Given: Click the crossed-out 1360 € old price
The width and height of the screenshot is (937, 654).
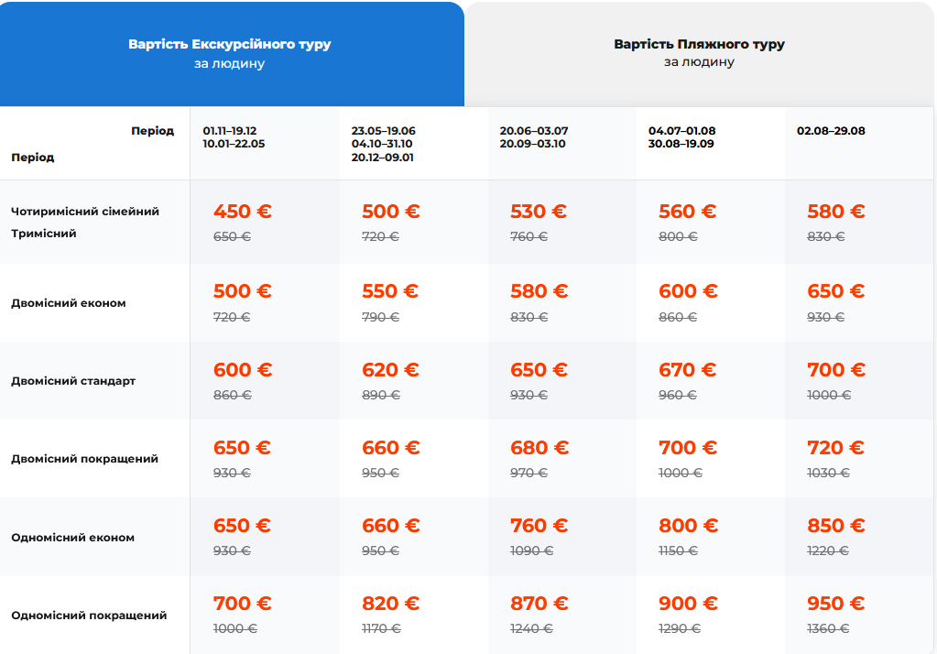Looking at the screenshot, I should click(x=828, y=628).
